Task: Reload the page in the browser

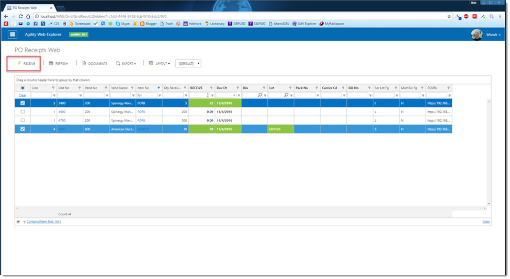Action: click(20, 16)
